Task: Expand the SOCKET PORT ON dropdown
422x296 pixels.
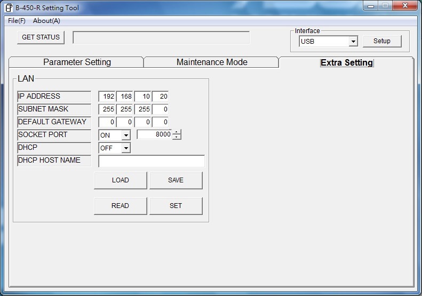Action: (x=126, y=135)
